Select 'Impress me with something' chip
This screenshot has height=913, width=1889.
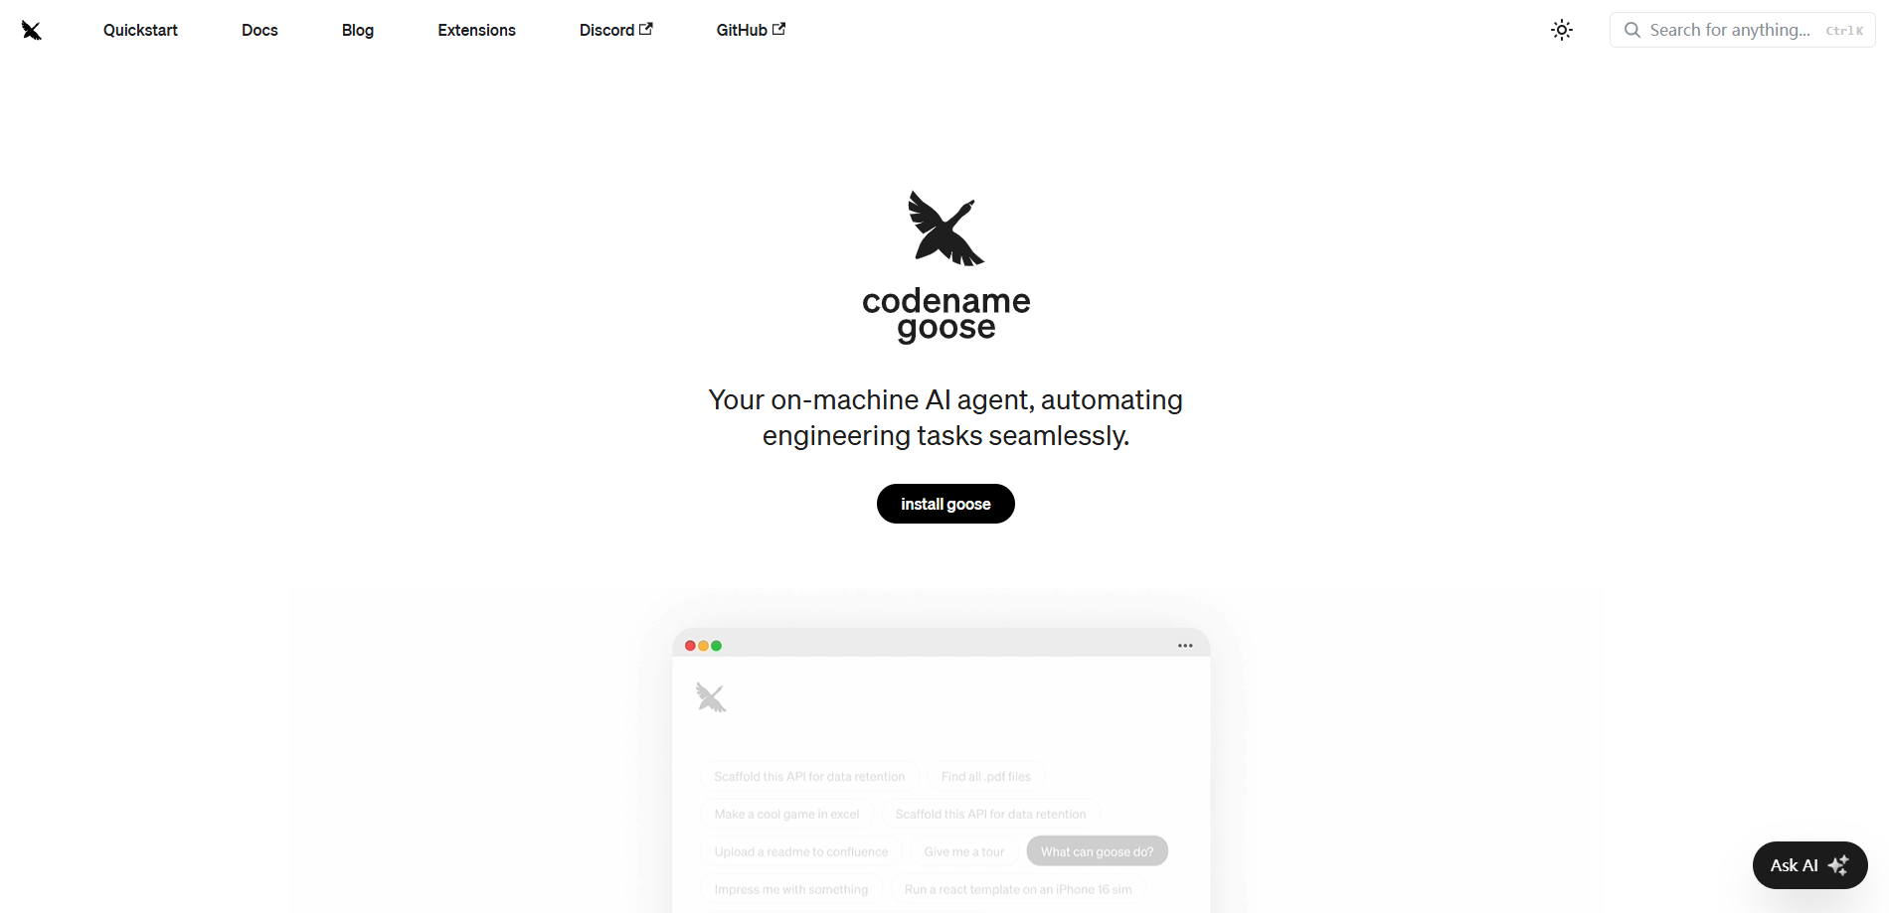tap(790, 889)
